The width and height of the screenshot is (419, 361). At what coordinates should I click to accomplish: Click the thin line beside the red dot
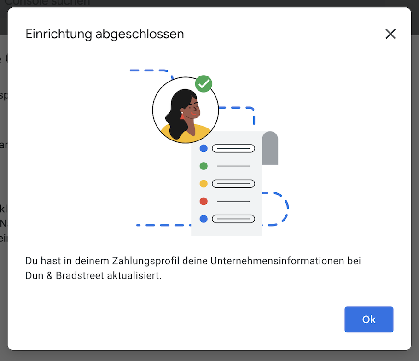[233, 201]
